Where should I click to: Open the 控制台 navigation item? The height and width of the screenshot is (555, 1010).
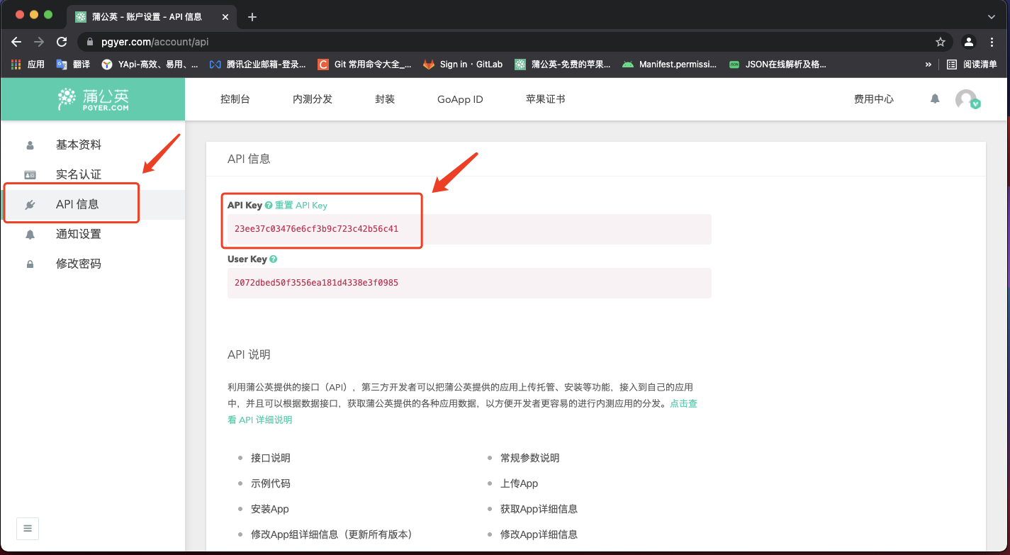click(235, 99)
